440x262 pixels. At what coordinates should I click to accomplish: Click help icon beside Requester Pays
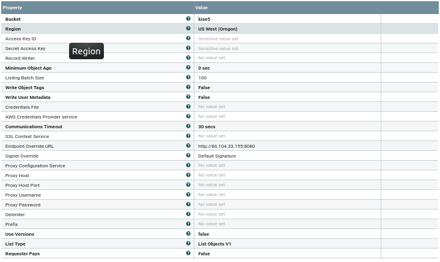[188, 253]
